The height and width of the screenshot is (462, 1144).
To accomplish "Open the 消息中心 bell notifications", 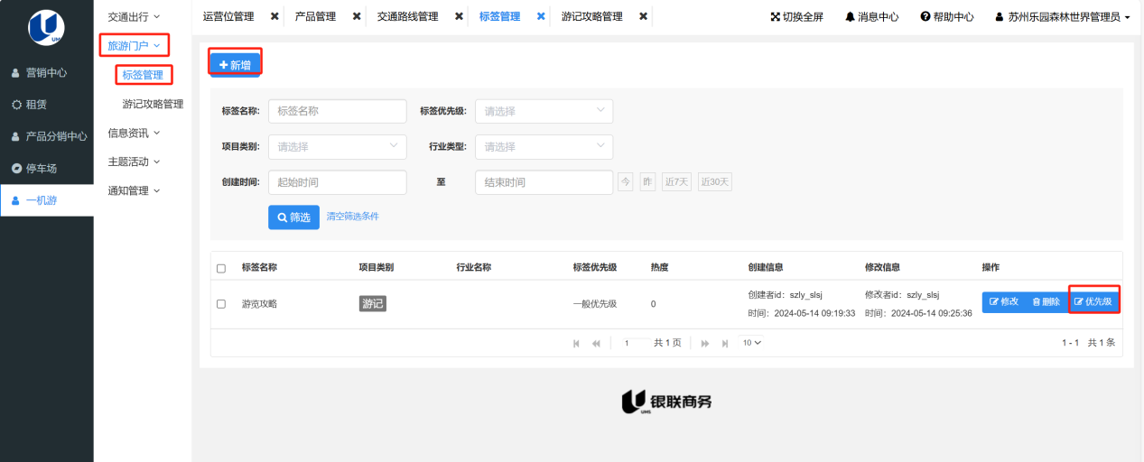I will [850, 17].
